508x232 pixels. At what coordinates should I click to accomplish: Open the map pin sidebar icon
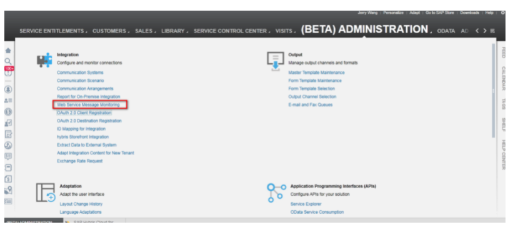point(8,190)
